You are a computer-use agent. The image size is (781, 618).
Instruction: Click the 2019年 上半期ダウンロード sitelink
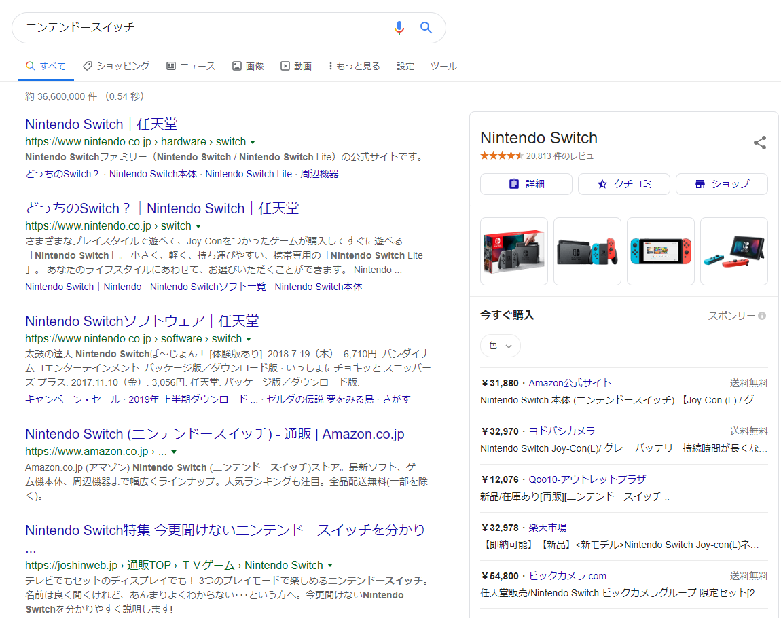pyautogui.click(x=193, y=399)
